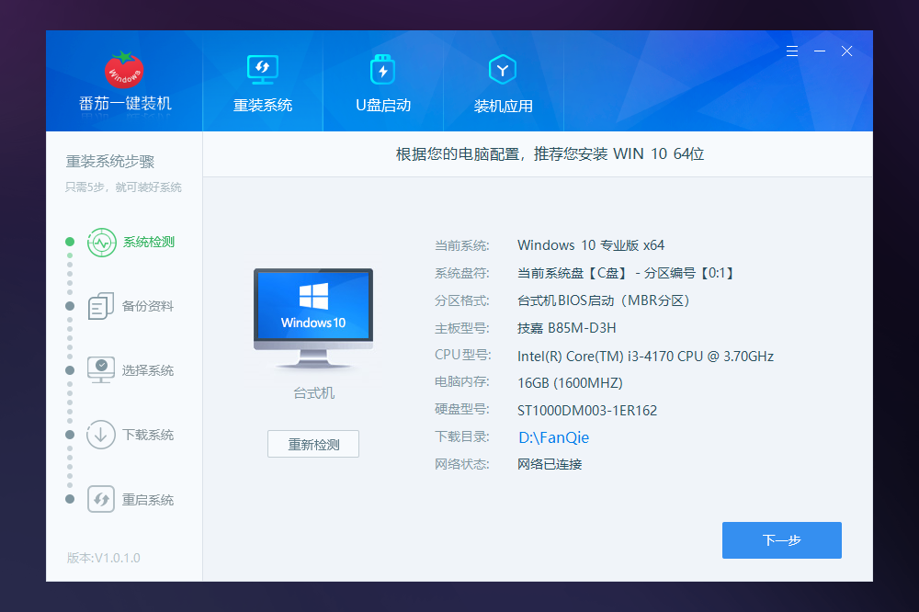Click the 选择系统 step label

click(x=148, y=370)
